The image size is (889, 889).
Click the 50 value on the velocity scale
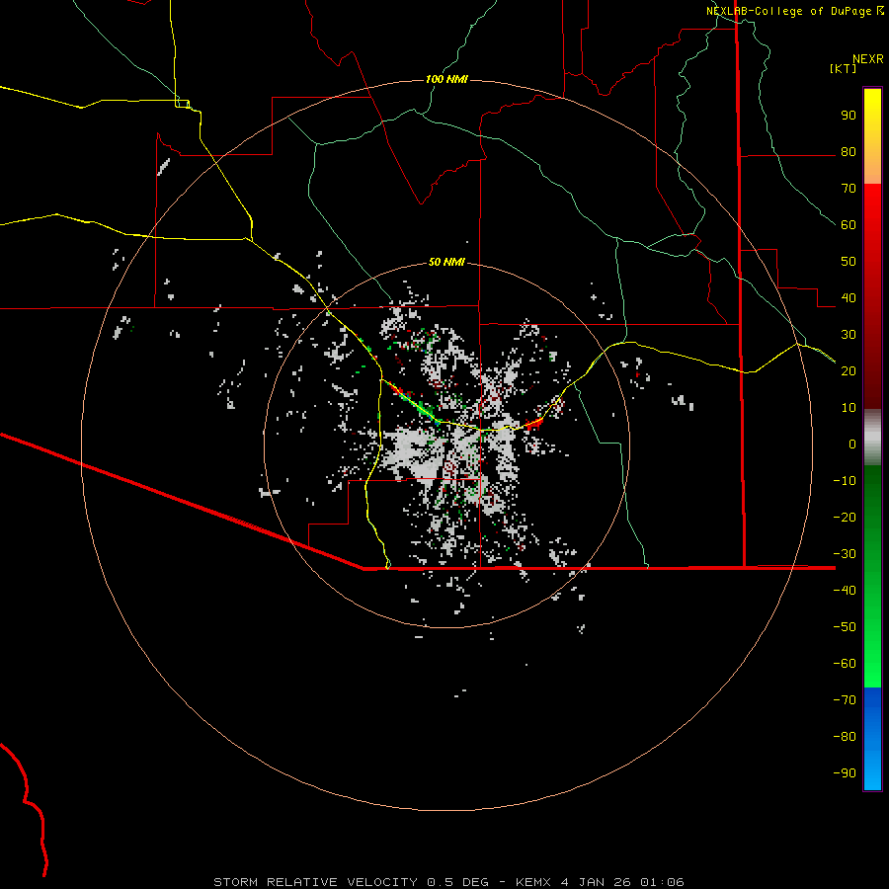[x=849, y=262]
